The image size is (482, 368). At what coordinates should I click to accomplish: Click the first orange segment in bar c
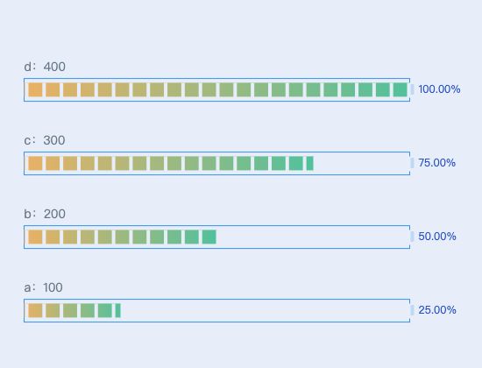click(35, 163)
